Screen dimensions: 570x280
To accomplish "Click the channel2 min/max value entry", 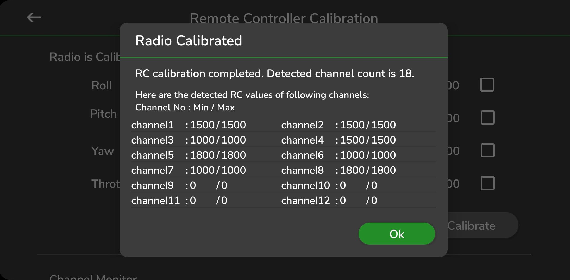I will [339, 125].
